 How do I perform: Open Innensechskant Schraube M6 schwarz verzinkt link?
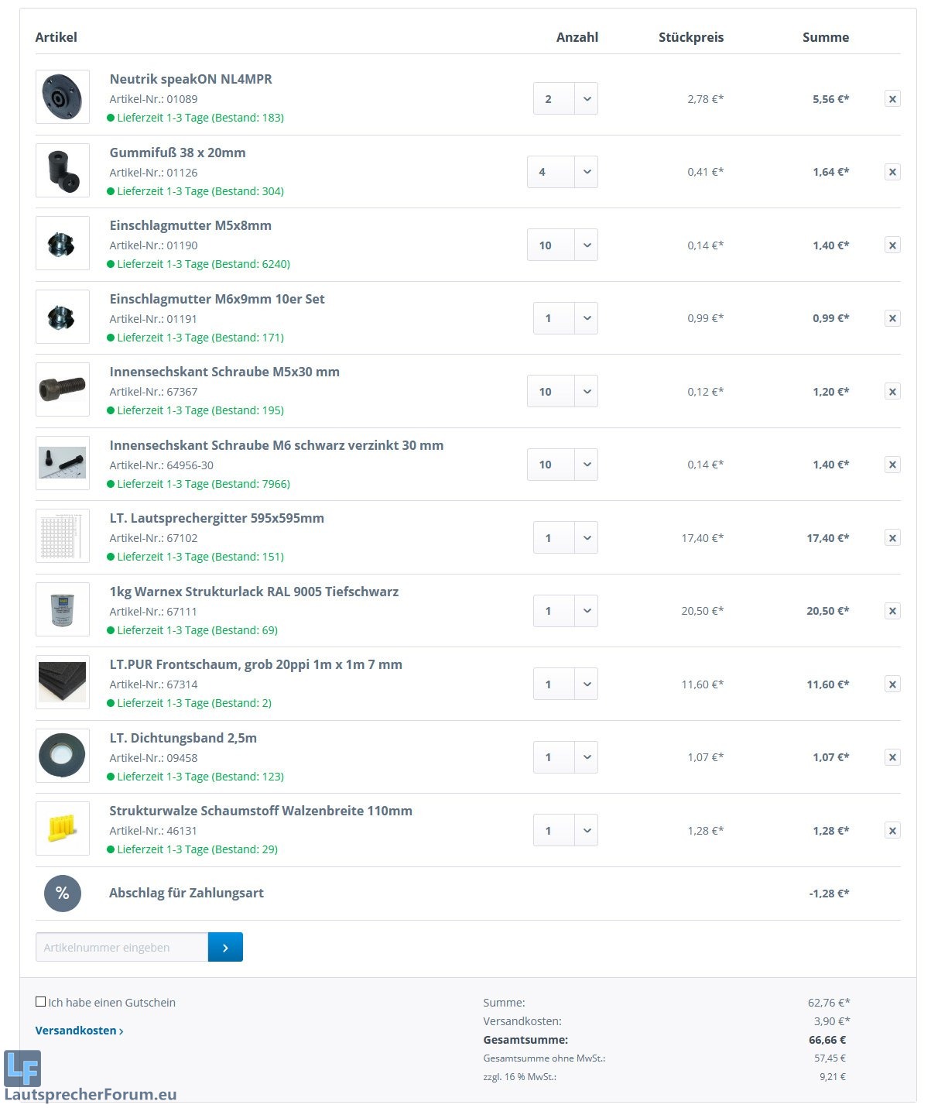point(276,445)
